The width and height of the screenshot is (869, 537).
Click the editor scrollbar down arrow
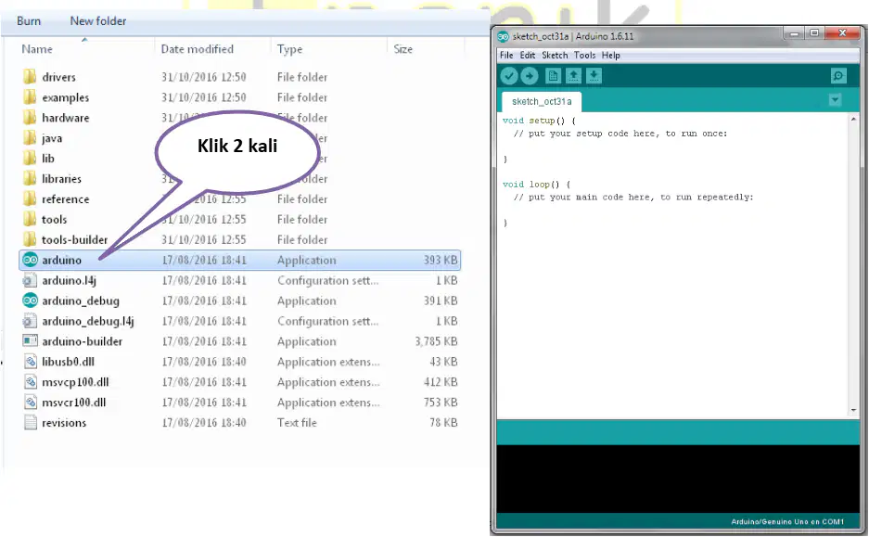(x=853, y=411)
